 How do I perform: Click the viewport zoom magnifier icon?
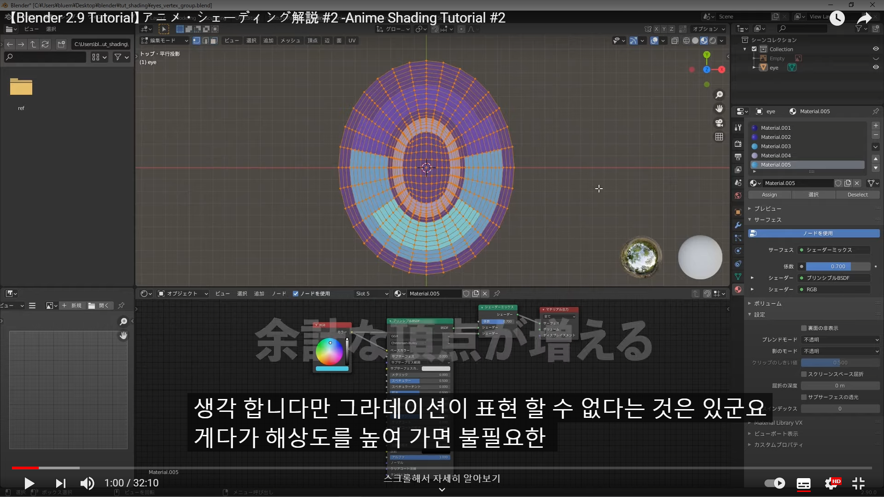pos(719,95)
